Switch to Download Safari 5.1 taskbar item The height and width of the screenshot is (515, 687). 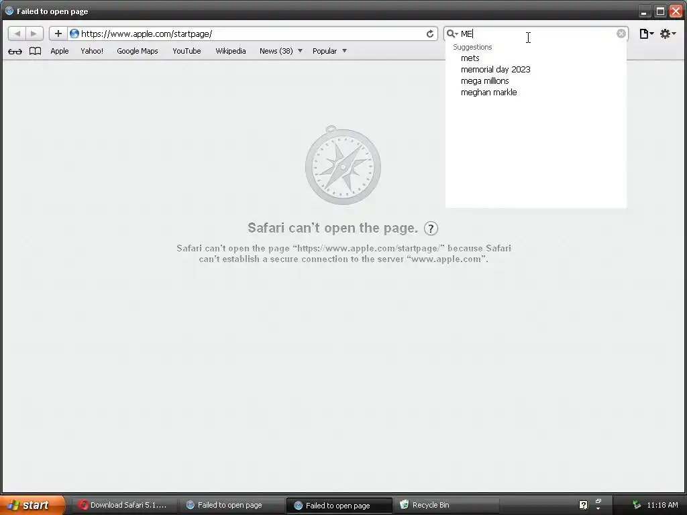point(123,505)
